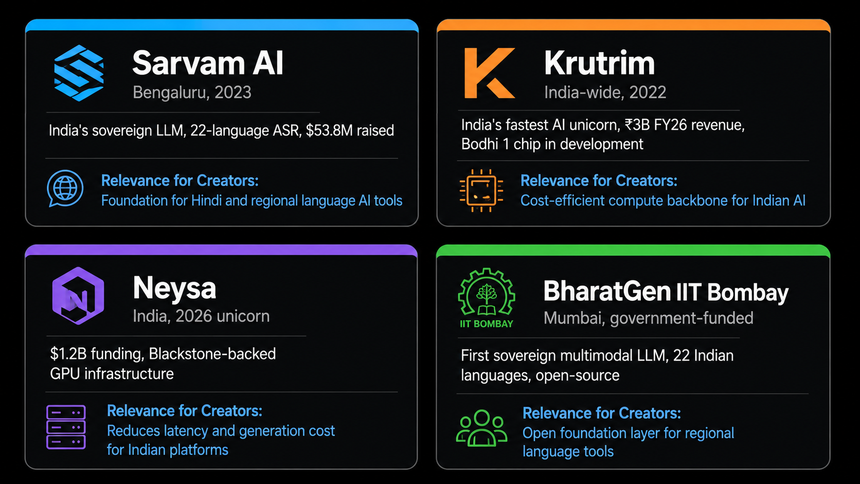Click the $1.2B funding description text

[x=163, y=364]
